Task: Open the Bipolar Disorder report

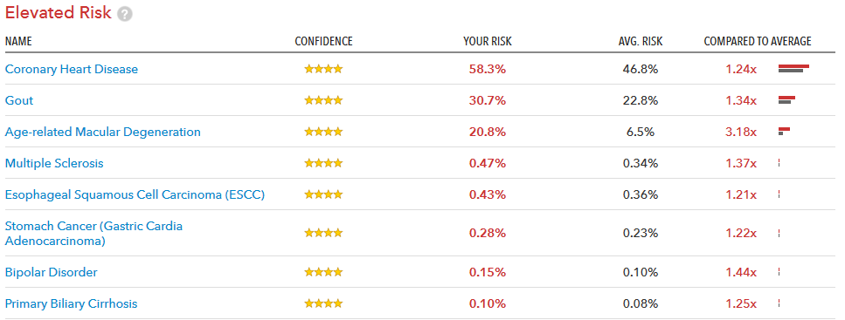Action: (x=52, y=272)
